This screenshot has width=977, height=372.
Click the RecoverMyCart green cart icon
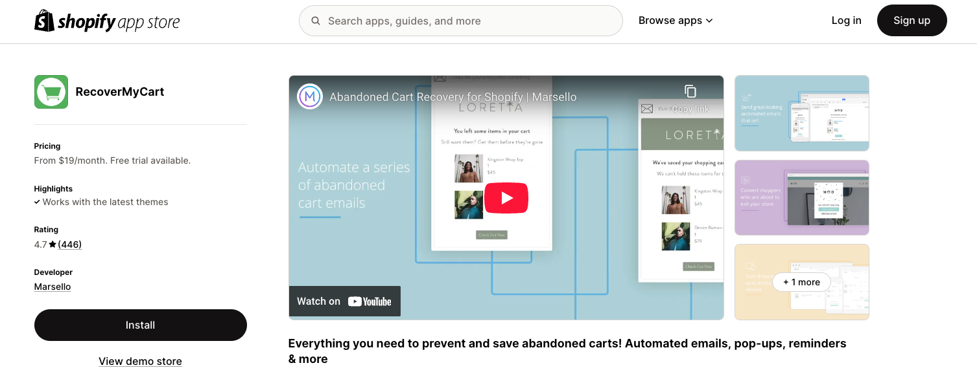tap(51, 92)
